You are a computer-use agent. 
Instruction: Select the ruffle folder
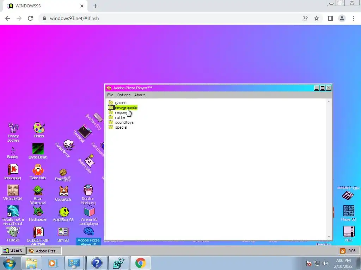point(120,117)
